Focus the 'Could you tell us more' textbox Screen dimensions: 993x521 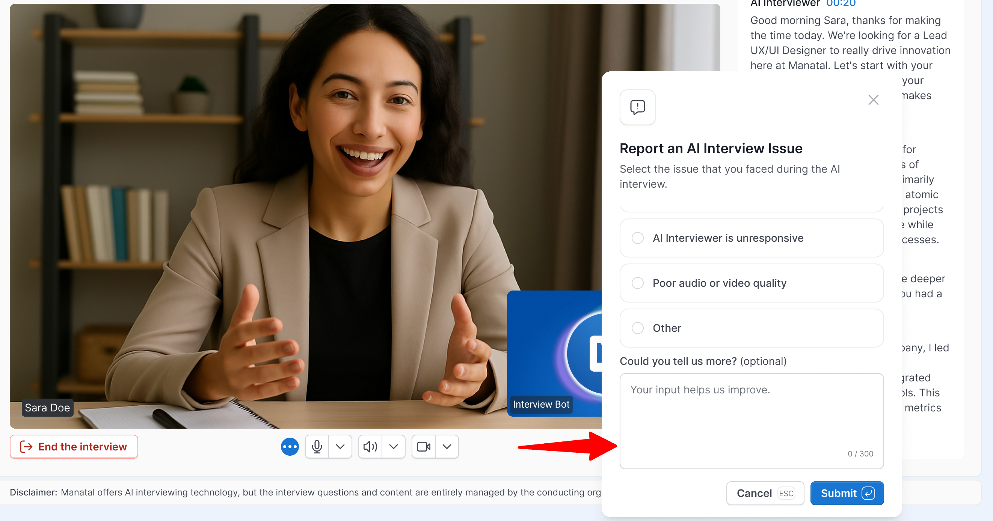(752, 421)
